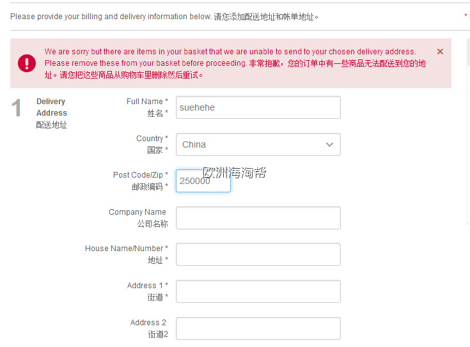This screenshot has width=470, height=347.
Task: Click the 'Delivery Address' section heading
Action: click(x=51, y=107)
